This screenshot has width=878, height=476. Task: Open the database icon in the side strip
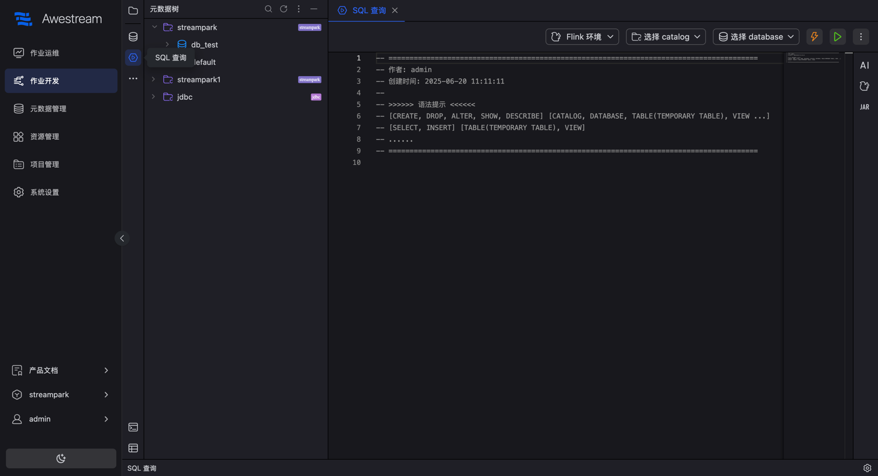pyautogui.click(x=133, y=37)
